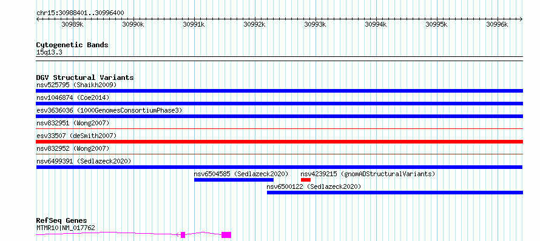This screenshot has height=241, width=540.
Task: Click nsv832952 (Wong2007) variant label
Action: 73,148
